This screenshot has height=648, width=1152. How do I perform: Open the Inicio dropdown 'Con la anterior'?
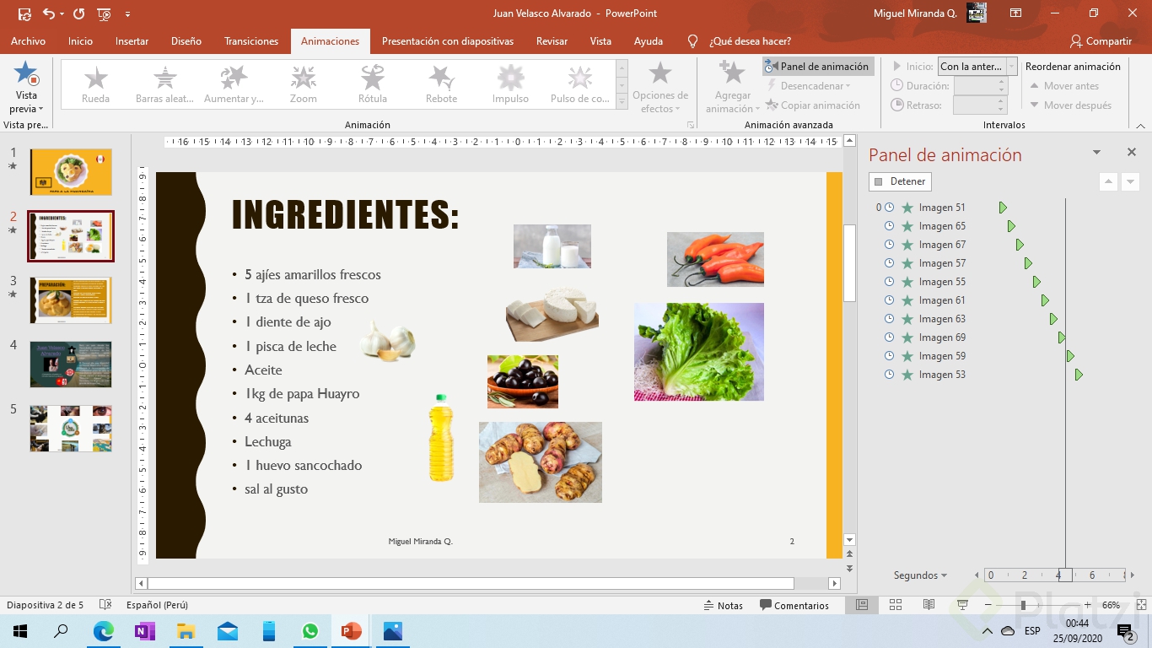[x=977, y=67]
